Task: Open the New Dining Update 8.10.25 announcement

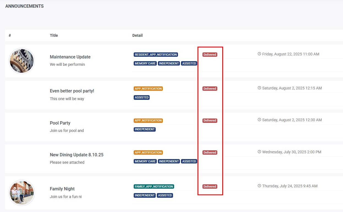Action: 77,155
